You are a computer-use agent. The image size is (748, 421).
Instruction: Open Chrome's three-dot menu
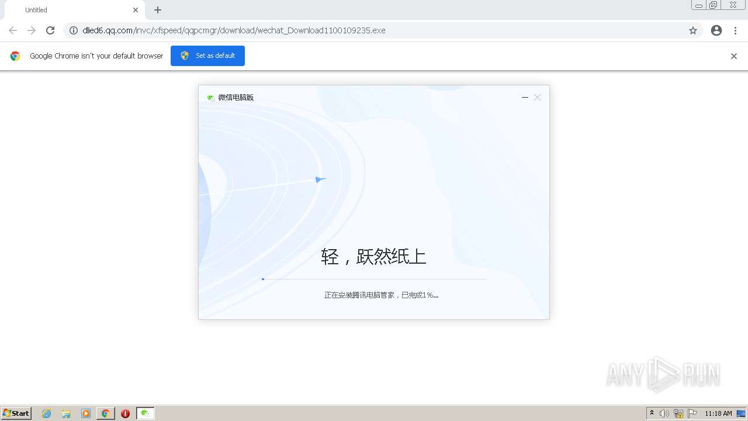736,30
